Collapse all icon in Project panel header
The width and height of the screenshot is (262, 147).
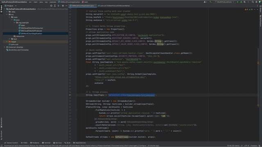click(58, 6)
